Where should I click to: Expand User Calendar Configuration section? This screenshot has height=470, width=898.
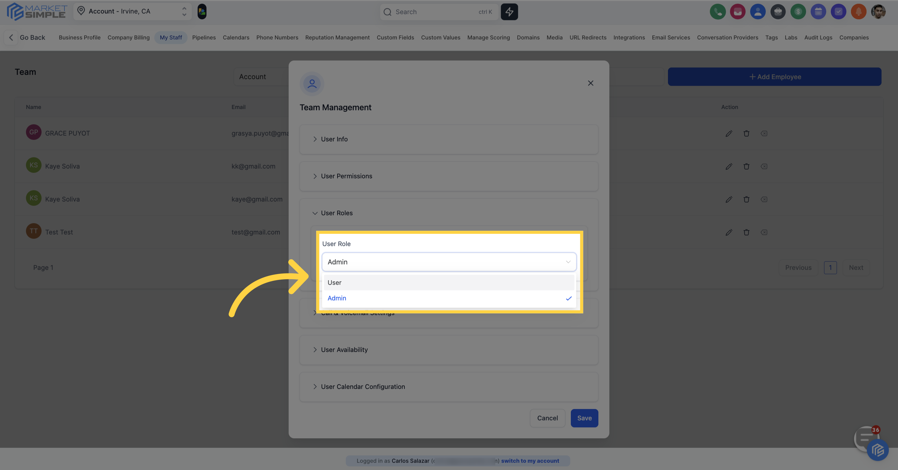click(363, 387)
